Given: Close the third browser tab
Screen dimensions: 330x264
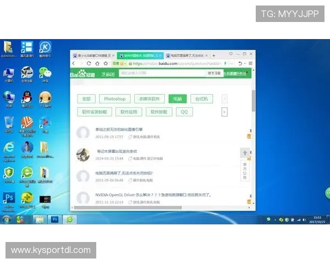Looking at the screenshot, I should (x=206, y=56).
